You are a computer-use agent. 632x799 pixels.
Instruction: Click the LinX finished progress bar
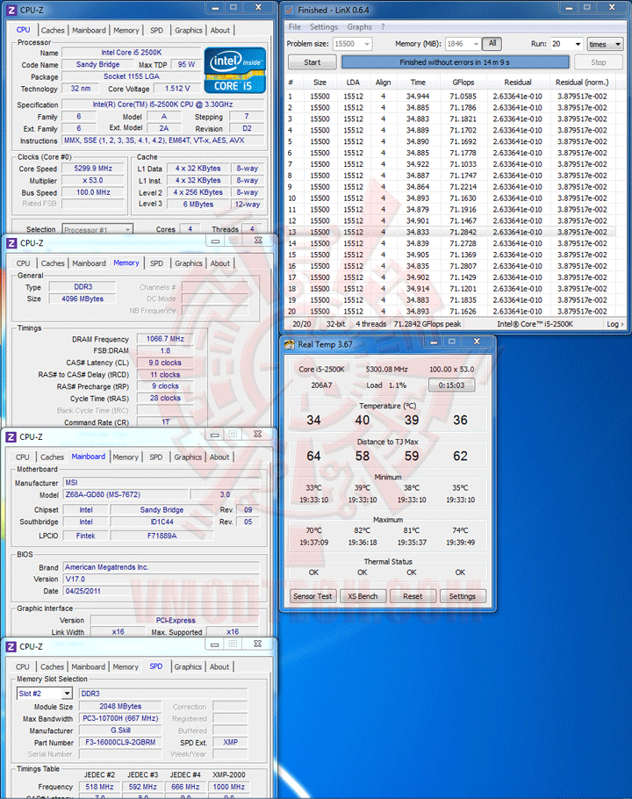(456, 62)
